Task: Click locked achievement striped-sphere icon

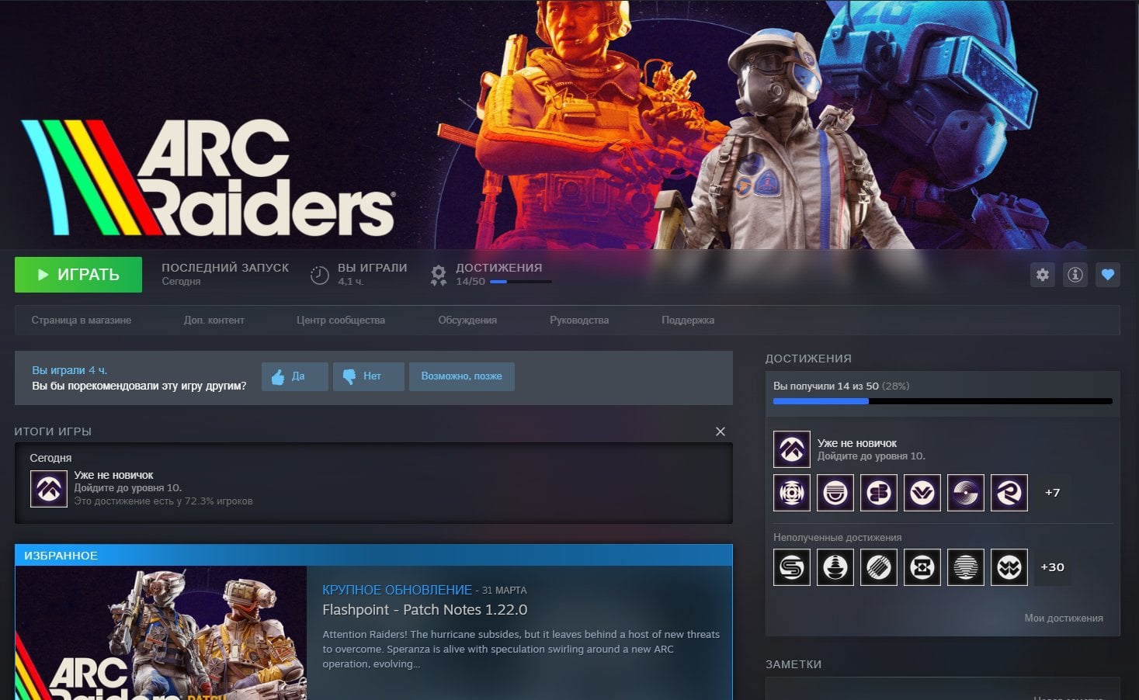Action: (x=966, y=567)
